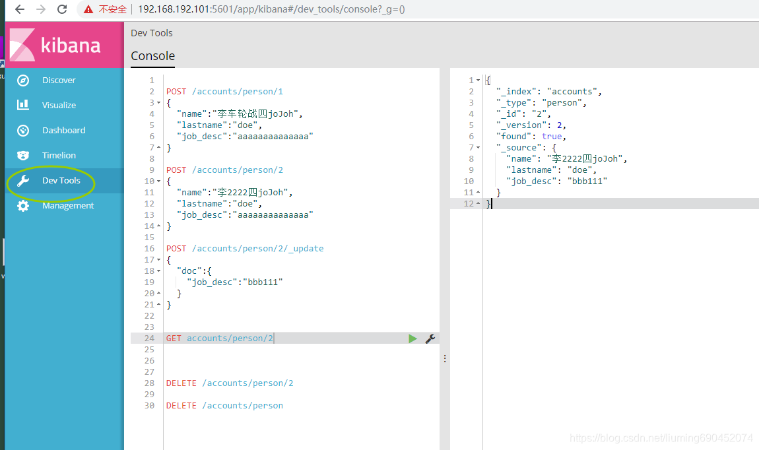Click the DELETE /accounts/person line

(x=224, y=406)
